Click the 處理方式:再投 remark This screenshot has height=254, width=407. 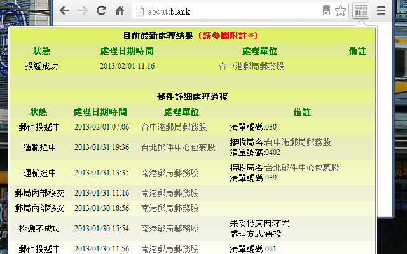click(256, 234)
